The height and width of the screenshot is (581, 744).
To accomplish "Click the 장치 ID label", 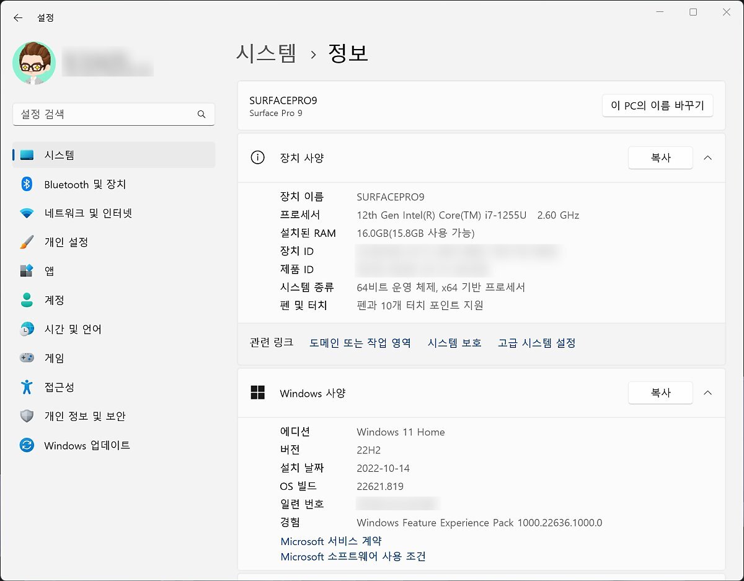I will tap(297, 251).
